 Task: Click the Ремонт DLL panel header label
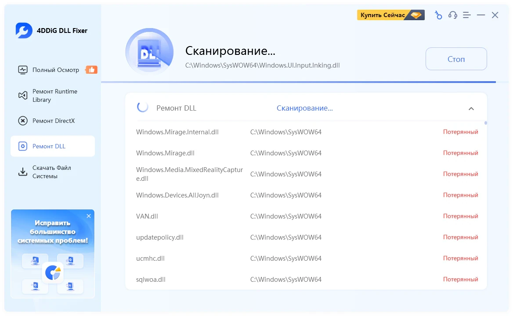(x=177, y=108)
